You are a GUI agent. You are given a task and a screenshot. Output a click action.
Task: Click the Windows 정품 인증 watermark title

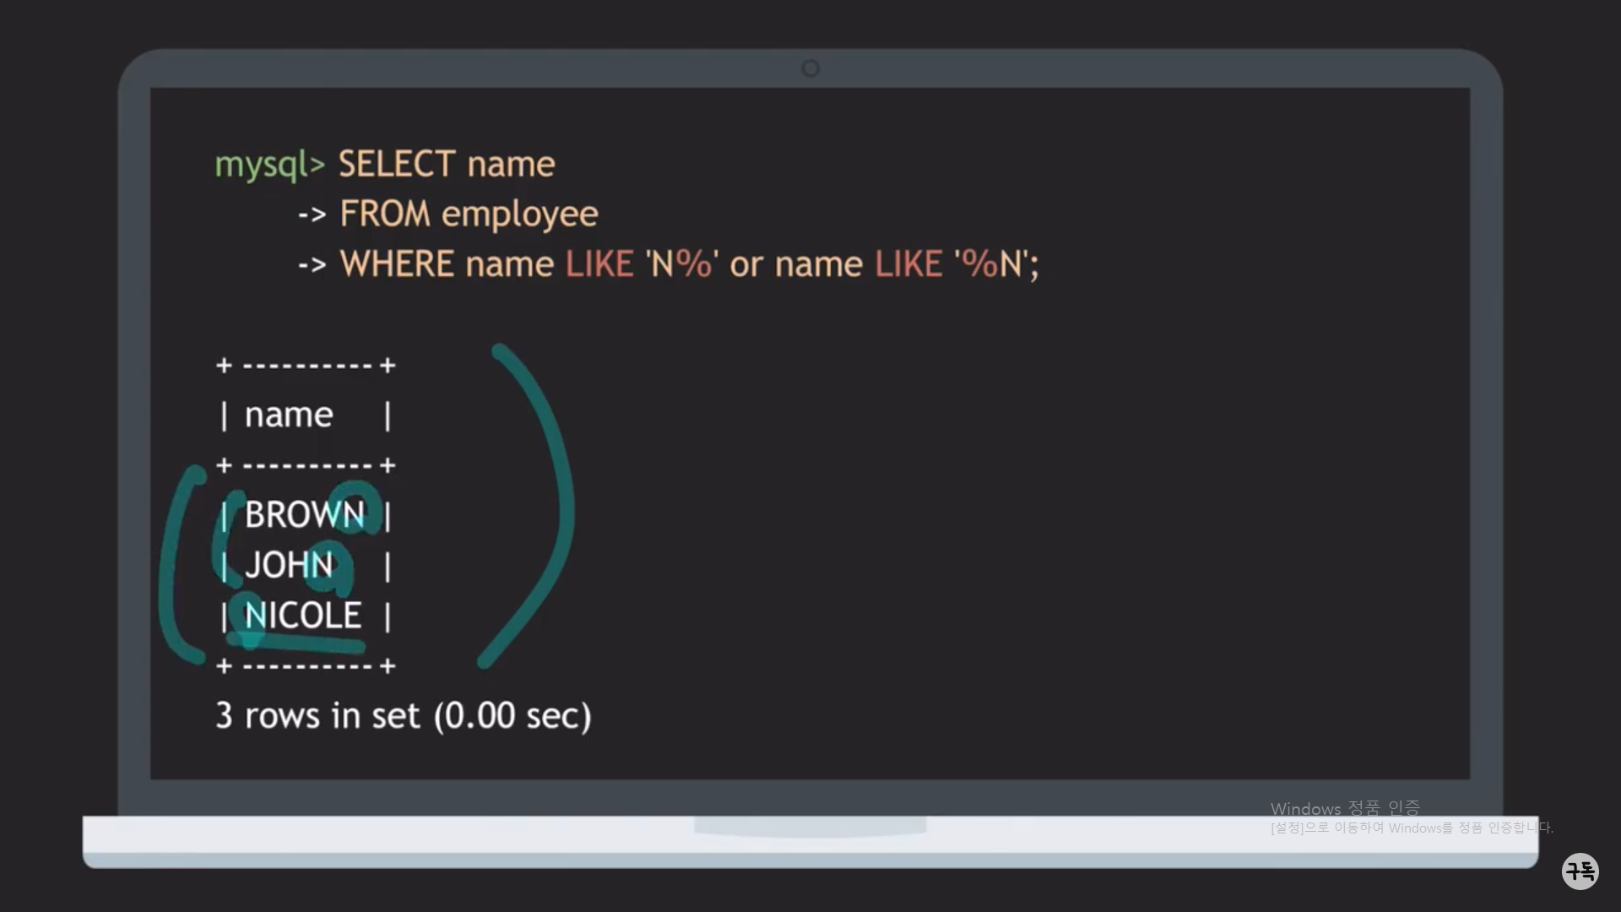1345,808
